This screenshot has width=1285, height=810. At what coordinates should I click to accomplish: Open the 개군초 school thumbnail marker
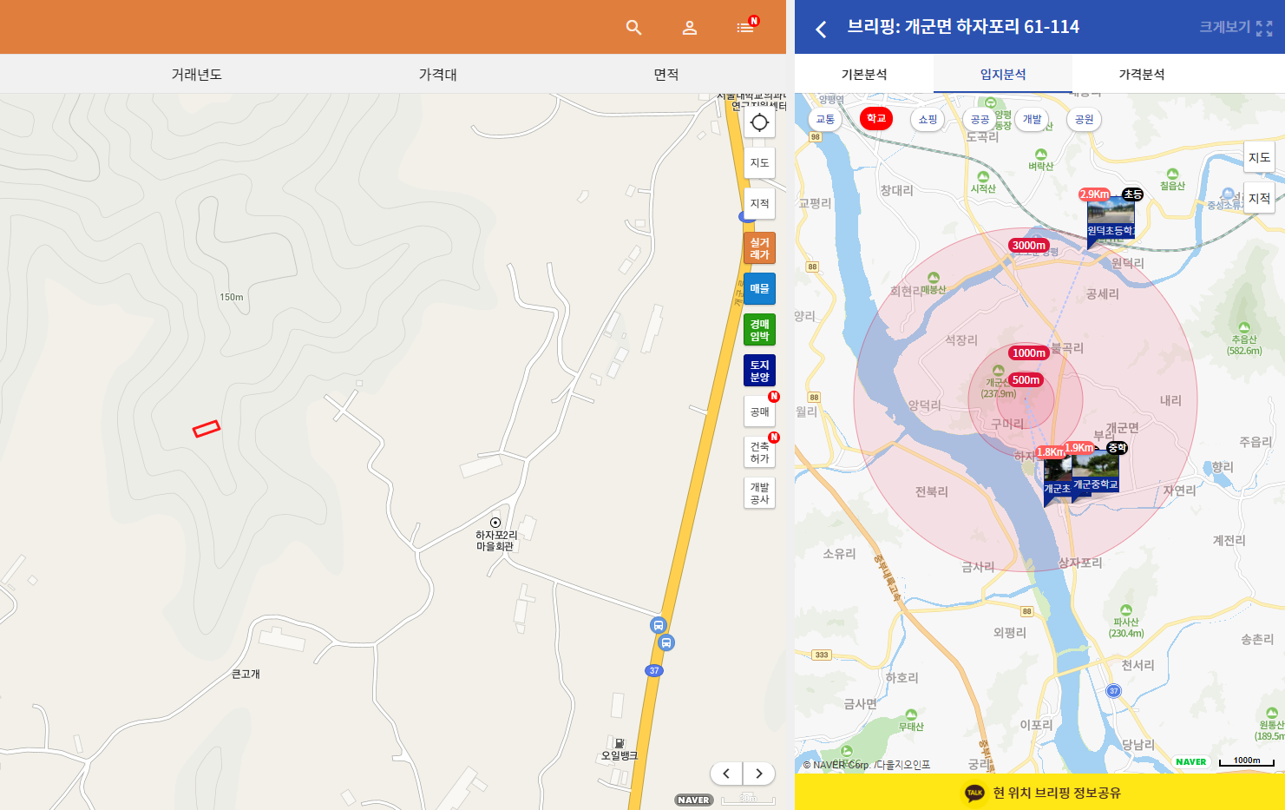point(1058,478)
